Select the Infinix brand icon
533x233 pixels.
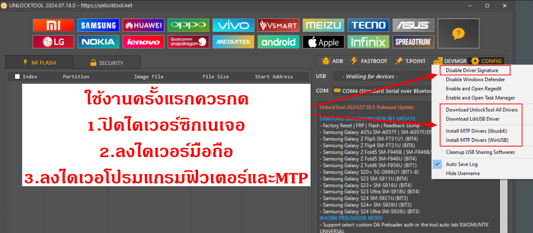pyautogui.click(x=369, y=42)
